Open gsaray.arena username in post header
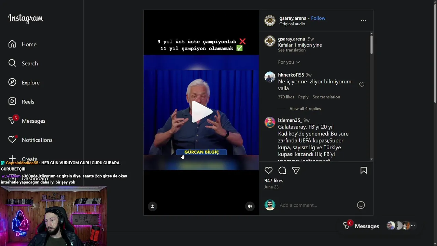 pyautogui.click(x=293, y=18)
